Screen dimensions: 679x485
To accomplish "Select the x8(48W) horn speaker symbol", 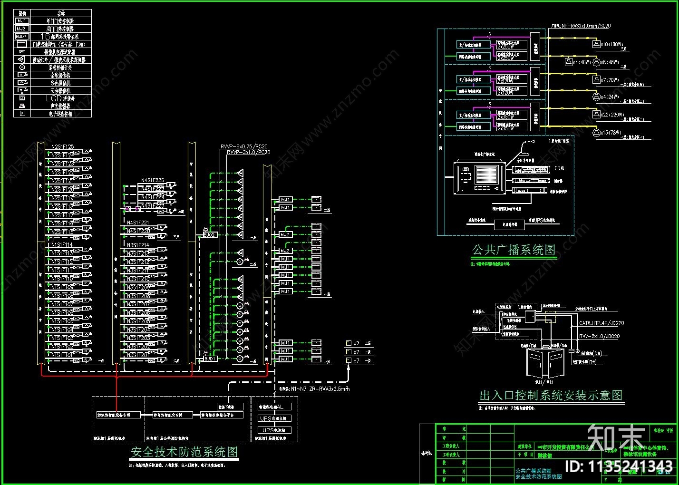I will point(595,62).
